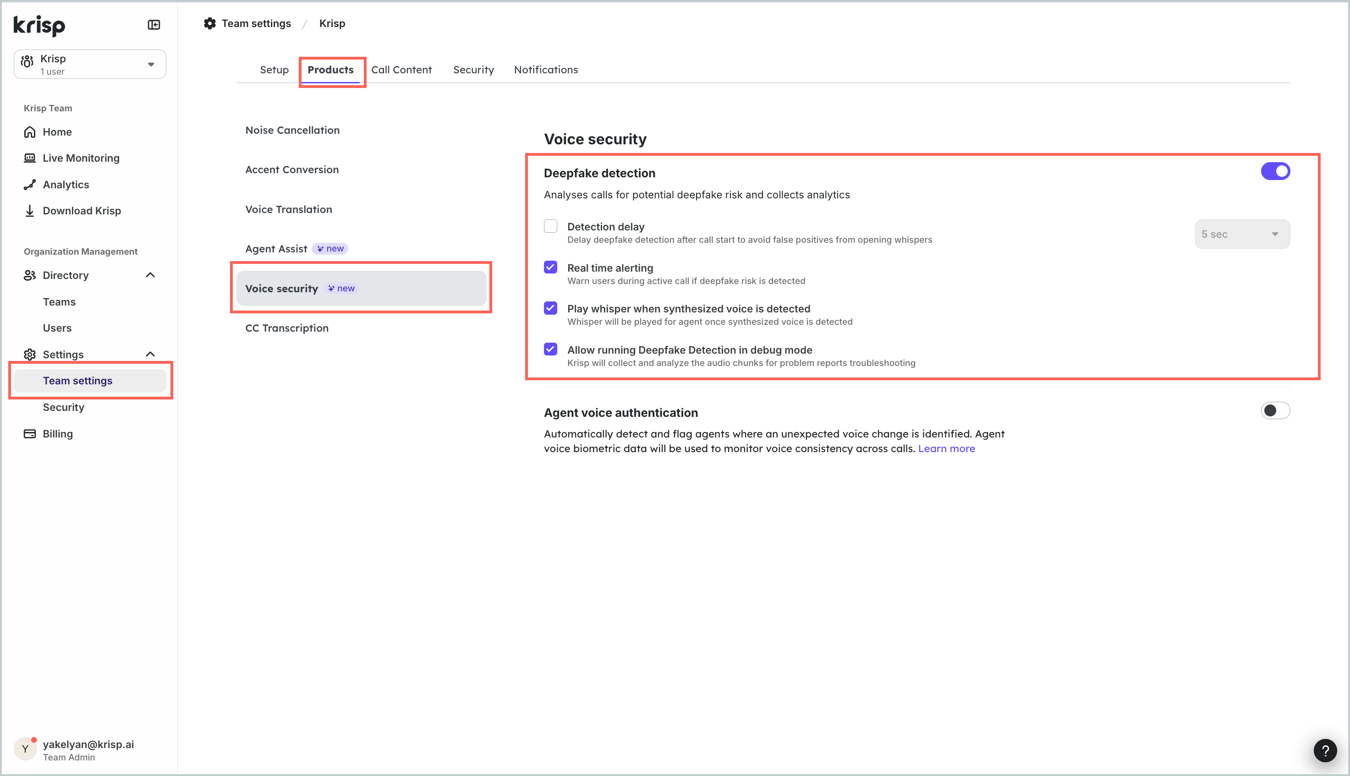1350x776 pixels.
Task: Uncheck Play whisper when synthesized voice detected
Action: (x=551, y=308)
